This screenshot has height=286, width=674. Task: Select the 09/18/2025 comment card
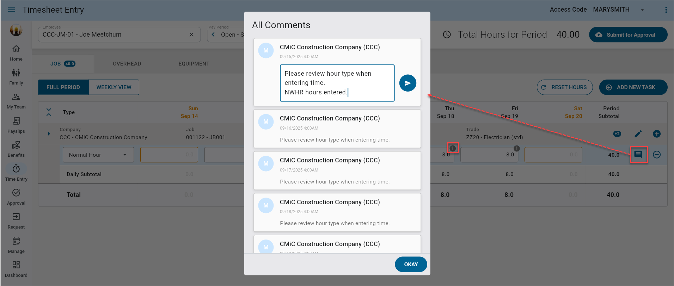pos(337,212)
